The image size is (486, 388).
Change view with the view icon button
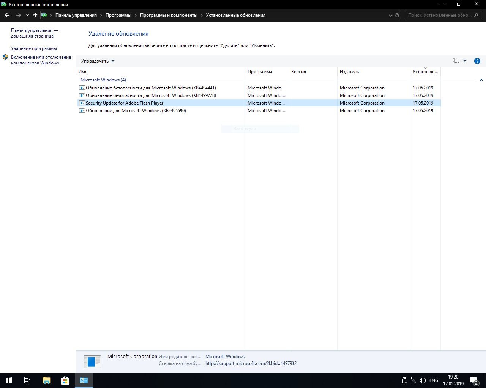point(456,61)
